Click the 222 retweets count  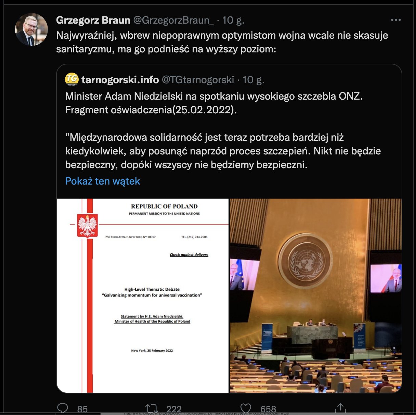[174, 409]
